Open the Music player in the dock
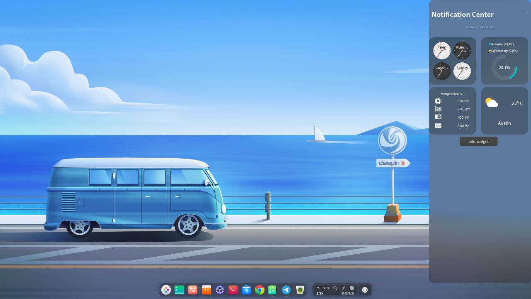 (273, 290)
